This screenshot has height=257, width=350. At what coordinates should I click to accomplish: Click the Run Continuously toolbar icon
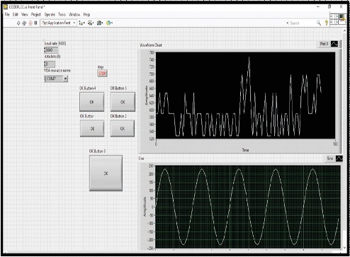24,23
